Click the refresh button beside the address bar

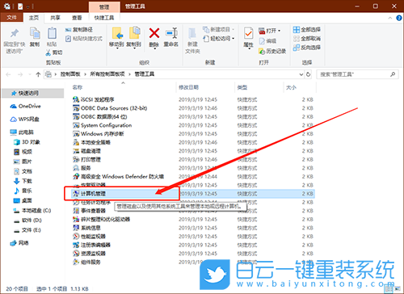pos(309,74)
